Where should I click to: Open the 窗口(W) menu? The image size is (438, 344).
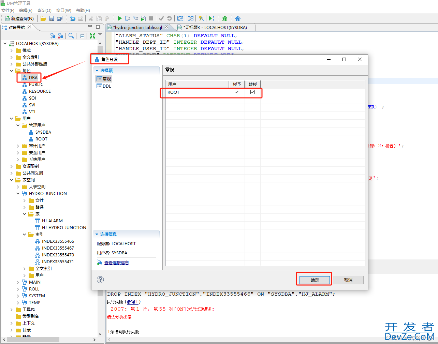point(64,11)
